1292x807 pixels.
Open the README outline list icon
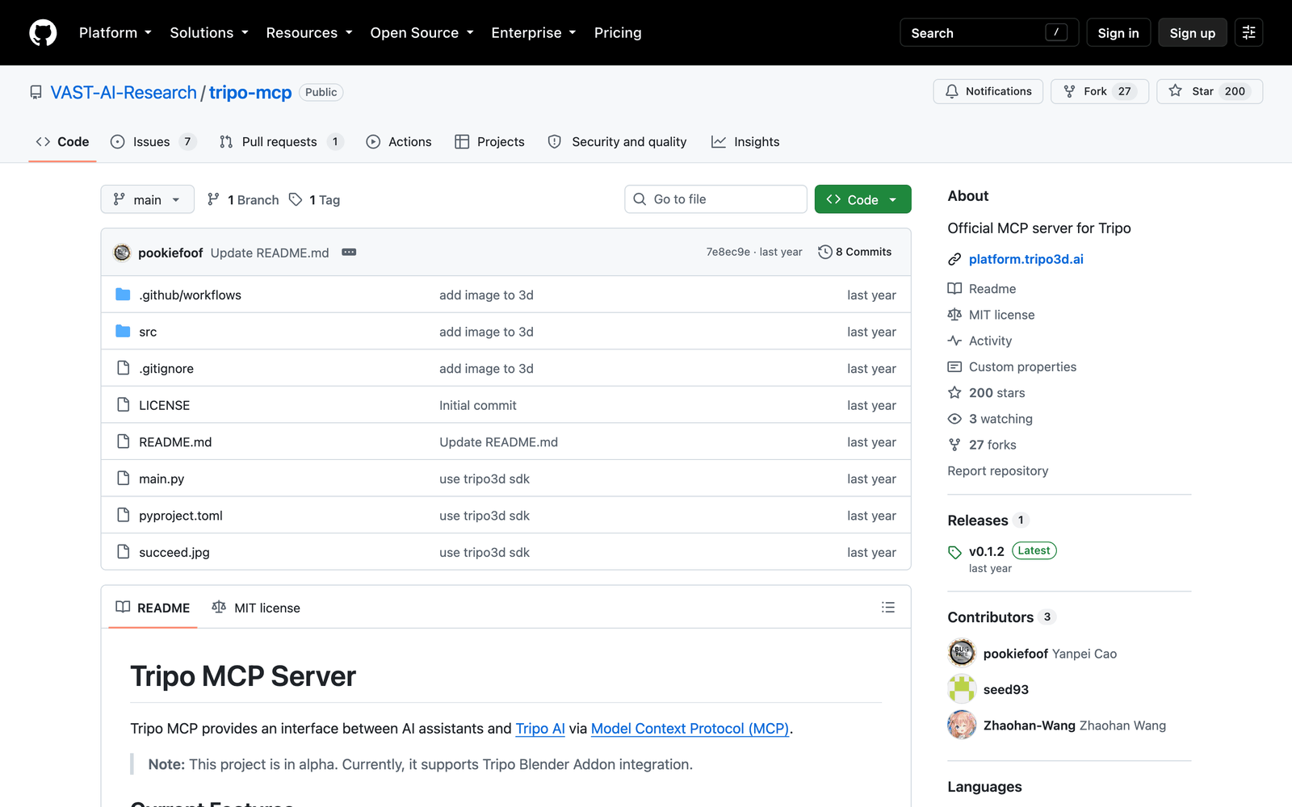coord(888,608)
